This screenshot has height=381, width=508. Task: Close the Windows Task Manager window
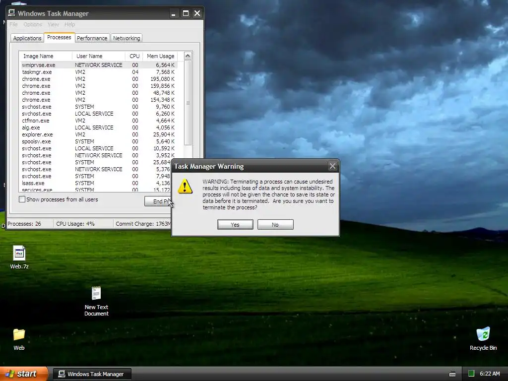tap(197, 13)
